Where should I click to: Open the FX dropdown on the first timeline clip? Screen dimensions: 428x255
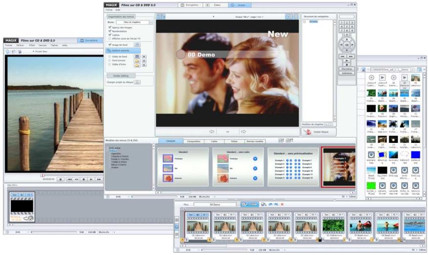[x=205, y=215]
